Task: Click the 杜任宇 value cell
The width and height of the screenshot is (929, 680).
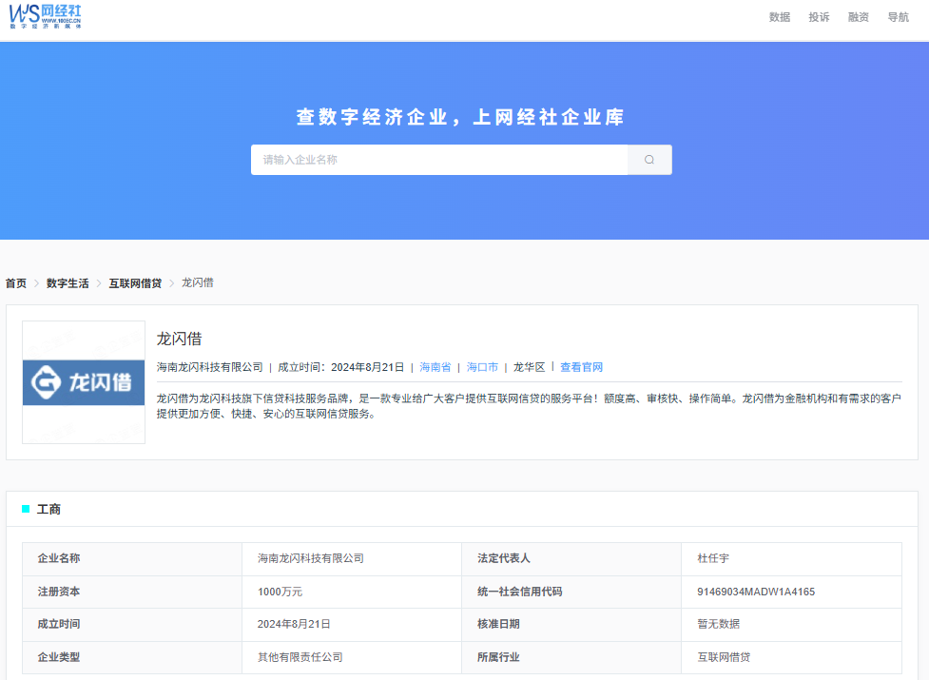Action: (x=791, y=558)
